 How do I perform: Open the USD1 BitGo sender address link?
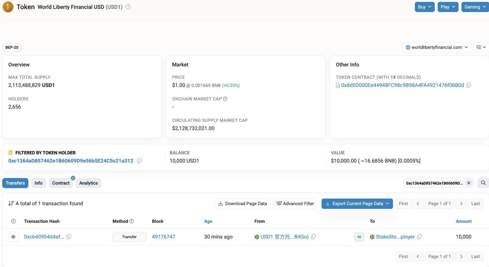(284, 237)
